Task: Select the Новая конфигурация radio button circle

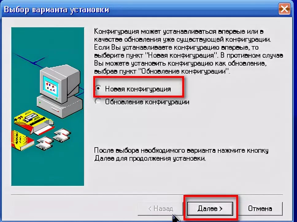Action: pyautogui.click(x=98, y=88)
